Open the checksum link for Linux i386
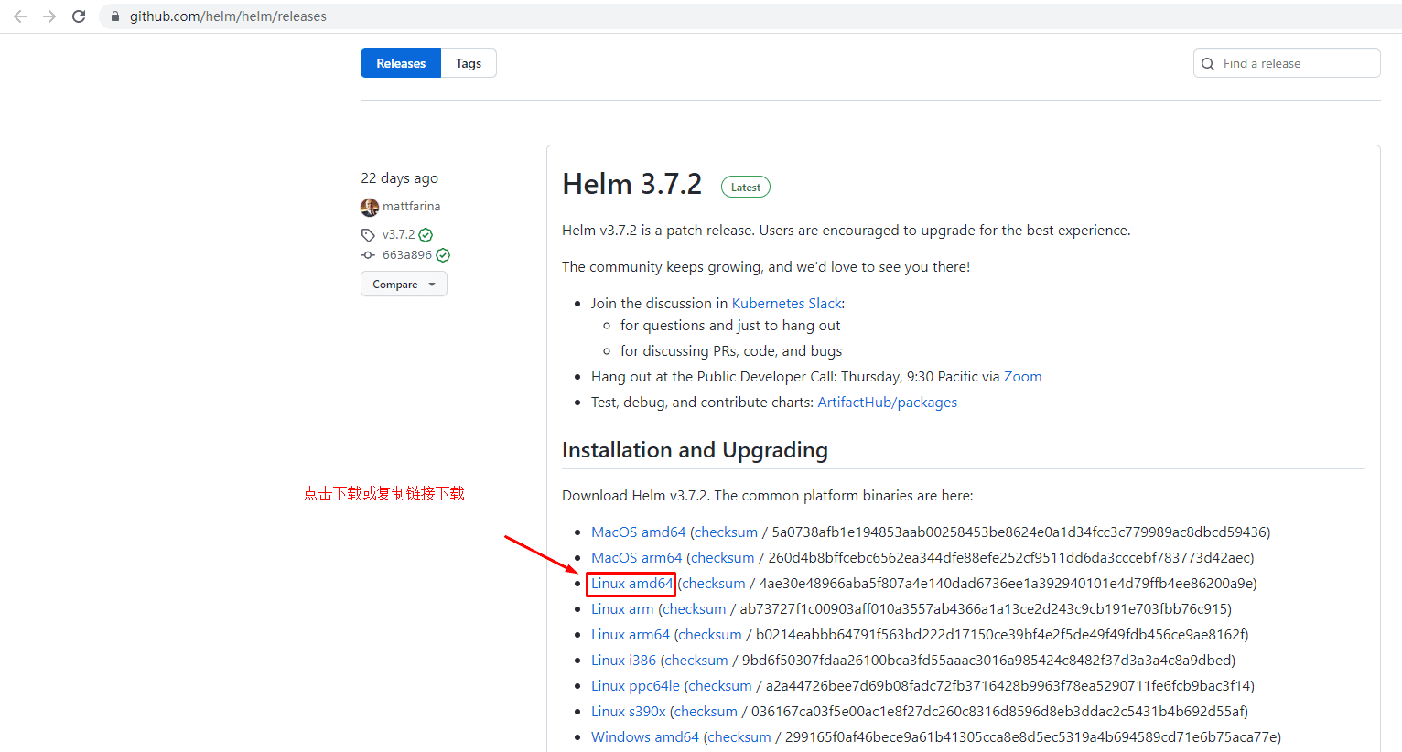 [696, 661]
